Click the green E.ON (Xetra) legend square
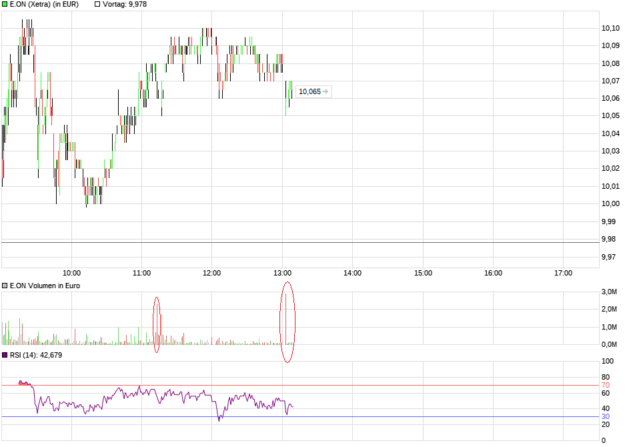 click(5, 5)
